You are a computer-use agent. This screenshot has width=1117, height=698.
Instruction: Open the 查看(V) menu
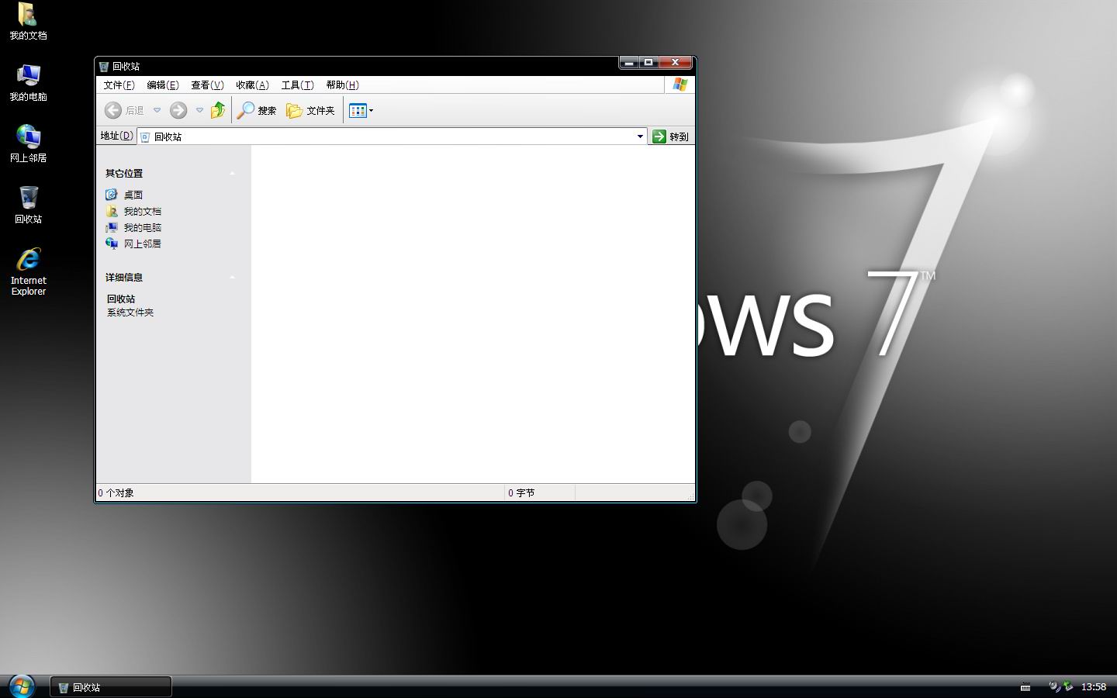coord(207,85)
